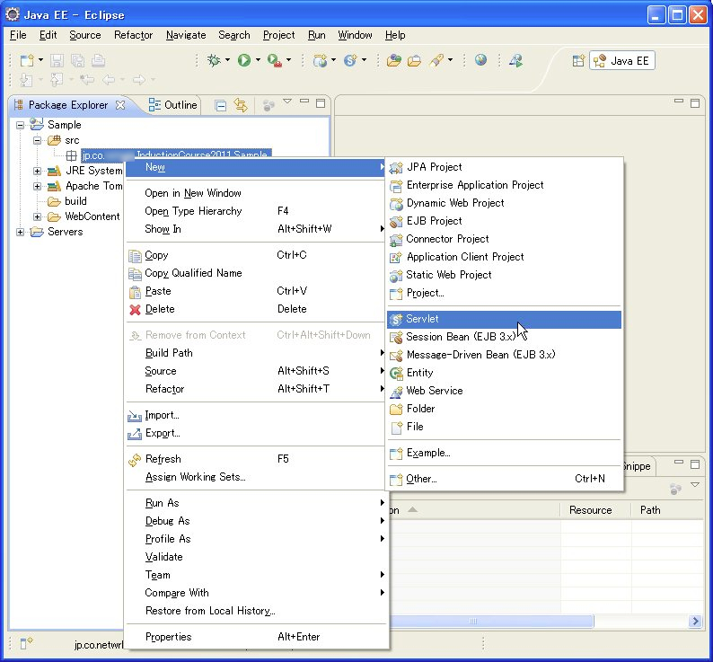Click the Open Type toolbar icon
713x662 pixels.
point(394,60)
